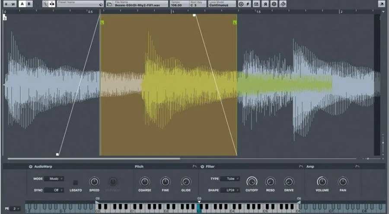
Task: Click the disabled FORMANT knob
Action: tap(113, 182)
